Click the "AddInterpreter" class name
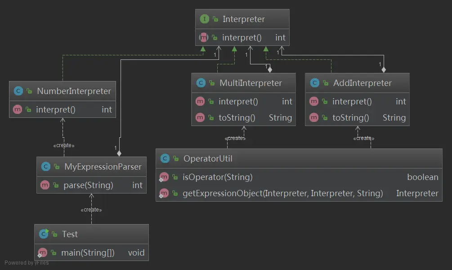 point(362,83)
